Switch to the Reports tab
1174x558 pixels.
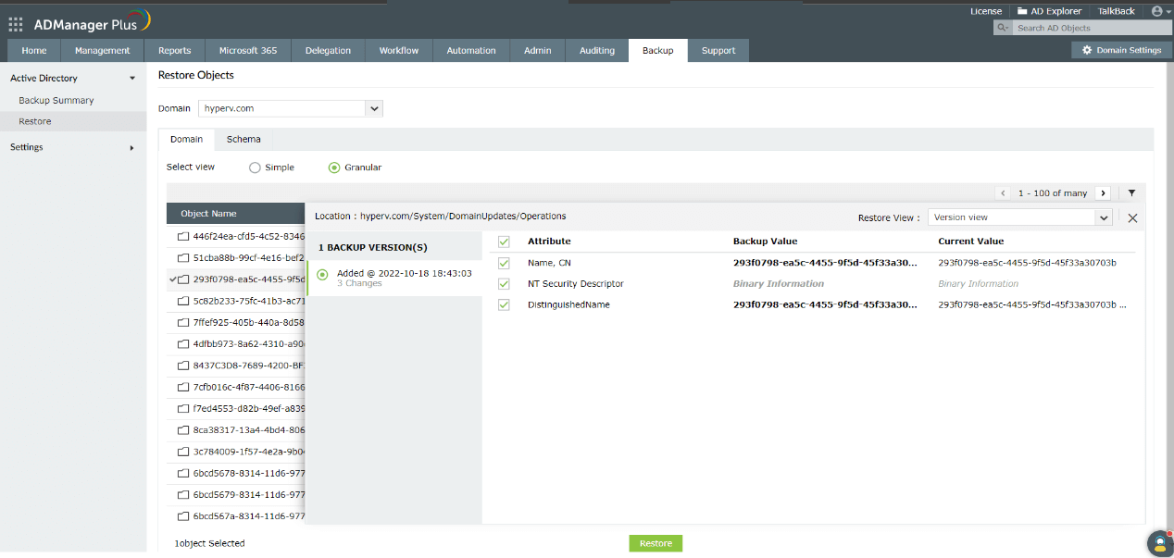click(174, 51)
